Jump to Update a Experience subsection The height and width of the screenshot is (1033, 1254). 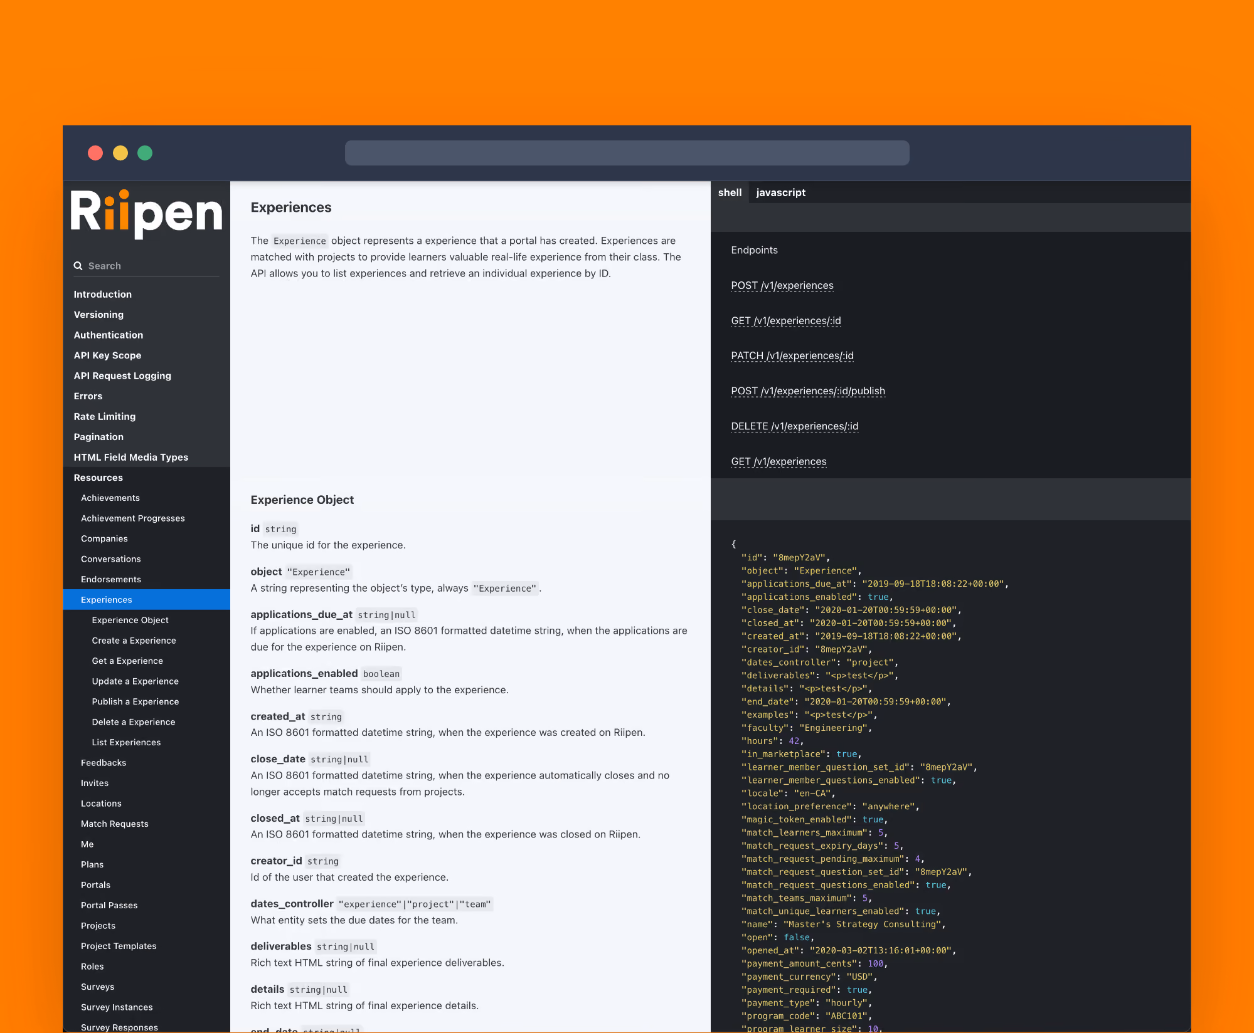point(135,681)
